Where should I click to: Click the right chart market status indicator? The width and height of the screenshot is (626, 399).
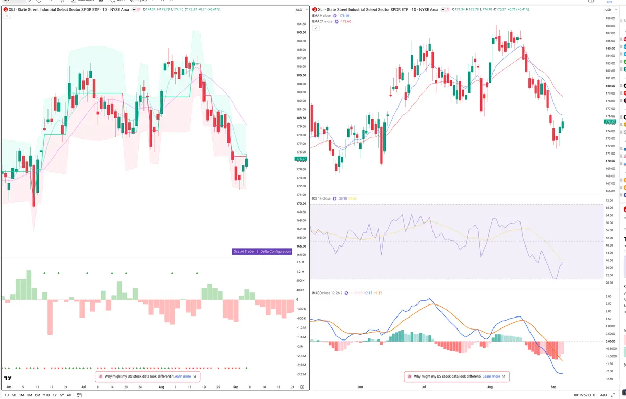444,10
